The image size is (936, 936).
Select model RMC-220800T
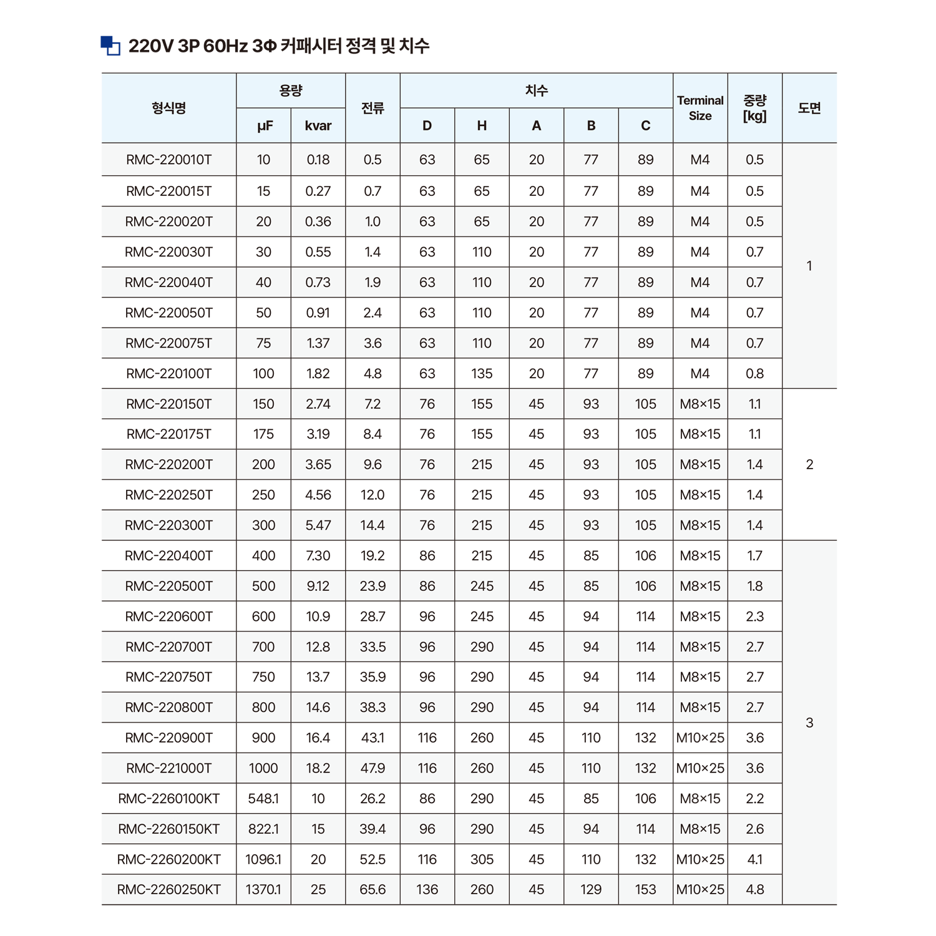(x=169, y=707)
